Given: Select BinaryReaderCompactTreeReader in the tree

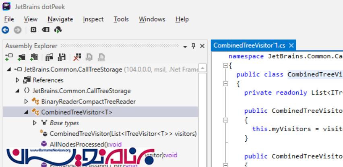Looking at the screenshot, I should pos(89,102).
